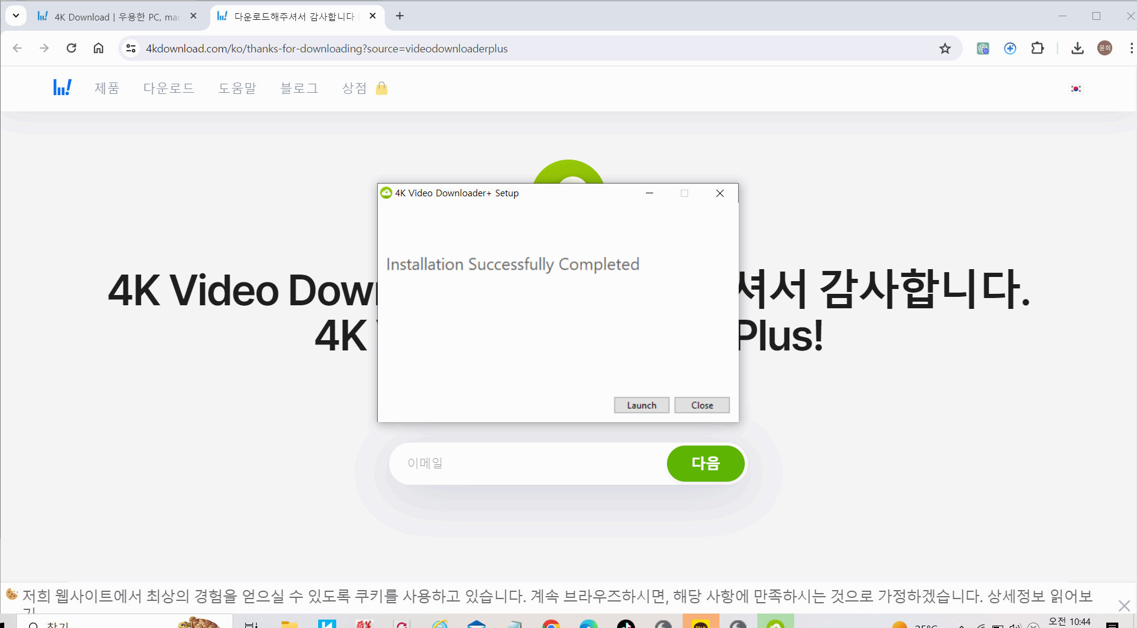Click the 4K Download logo
Screen dimensions: 1137x628
pos(62,87)
